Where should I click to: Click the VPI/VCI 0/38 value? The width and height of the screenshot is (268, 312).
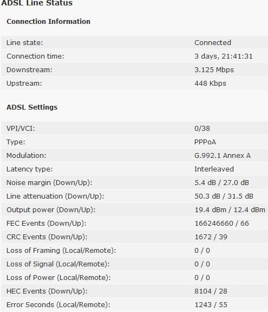[x=202, y=129]
